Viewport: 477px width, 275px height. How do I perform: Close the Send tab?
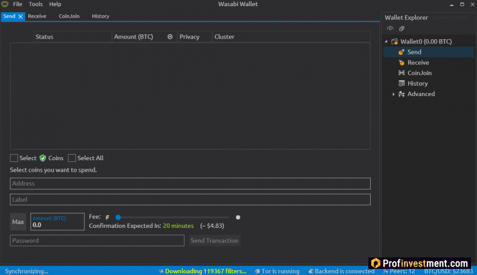click(x=21, y=16)
